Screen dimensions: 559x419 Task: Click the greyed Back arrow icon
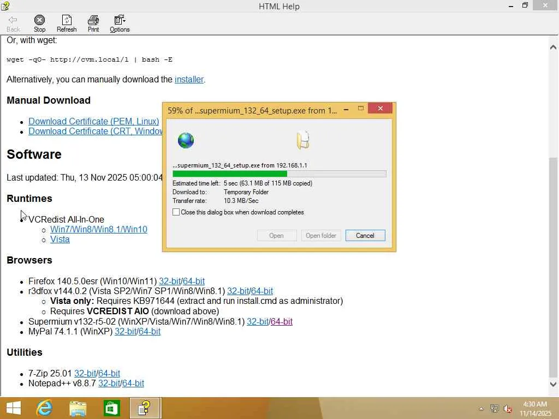tap(13, 20)
